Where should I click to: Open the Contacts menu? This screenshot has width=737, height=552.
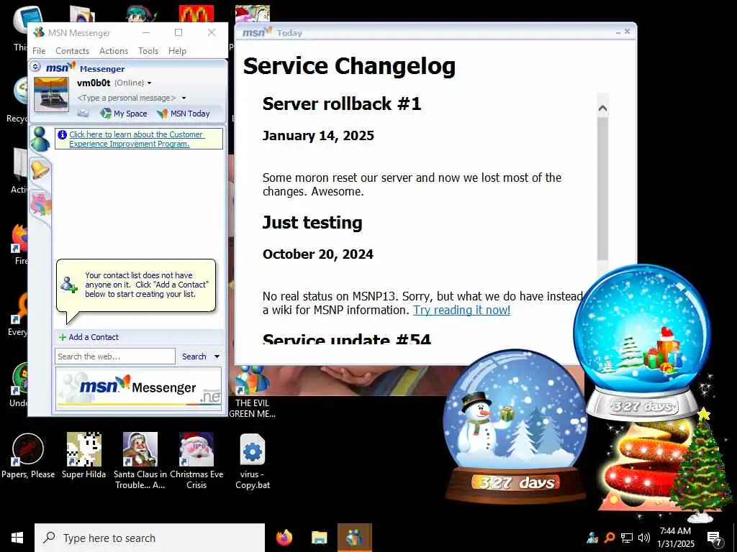[72, 51]
